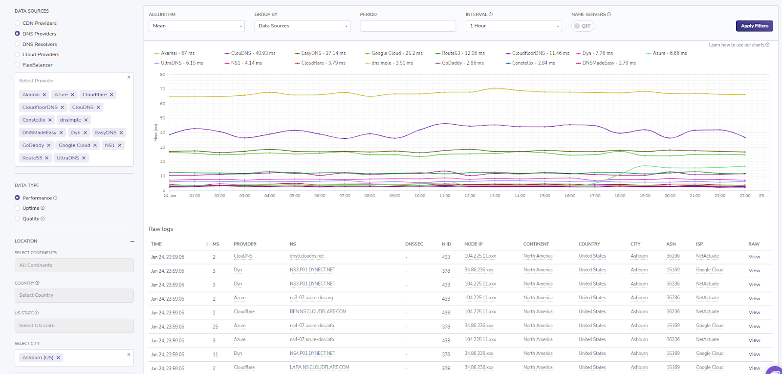Select DNS Providers data source

(x=18, y=34)
